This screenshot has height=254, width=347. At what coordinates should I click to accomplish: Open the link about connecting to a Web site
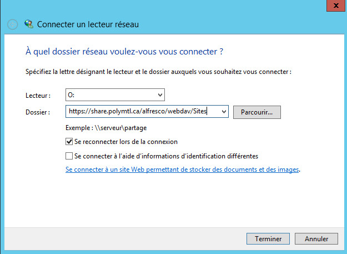(x=182, y=170)
